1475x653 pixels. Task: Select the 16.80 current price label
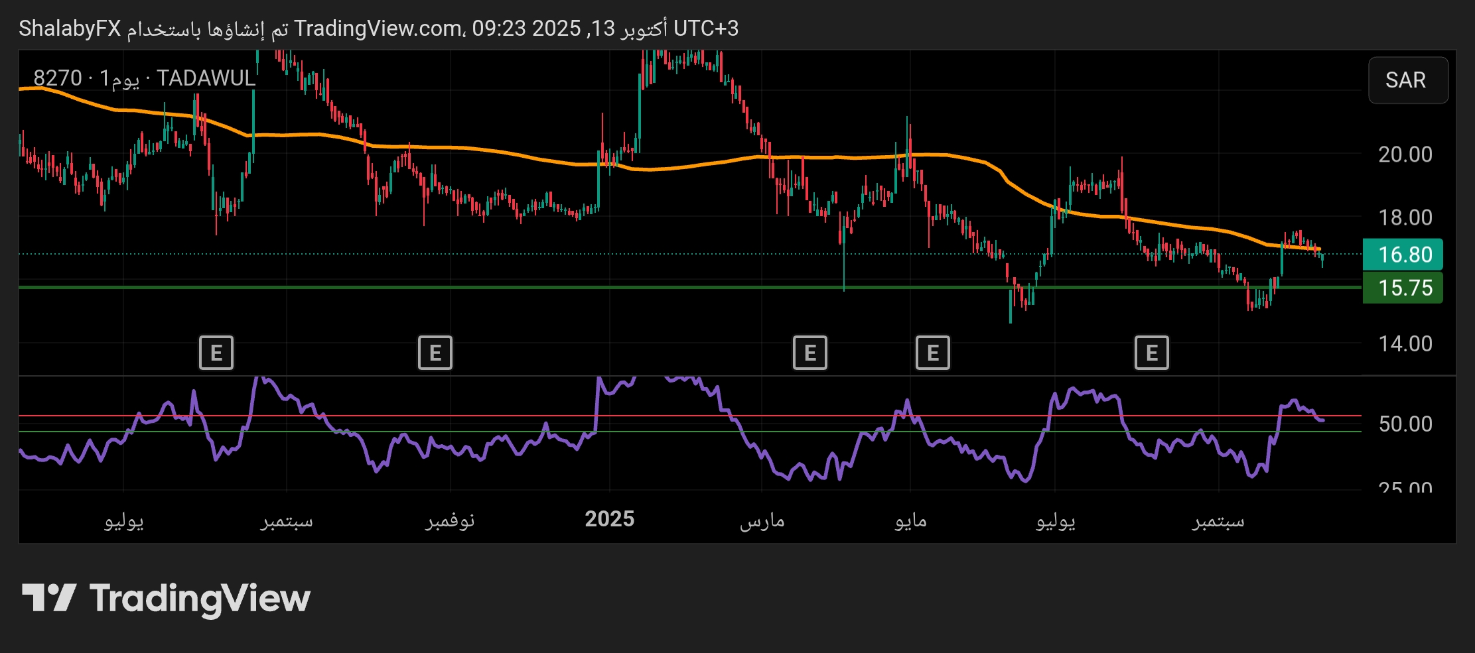tap(1402, 255)
